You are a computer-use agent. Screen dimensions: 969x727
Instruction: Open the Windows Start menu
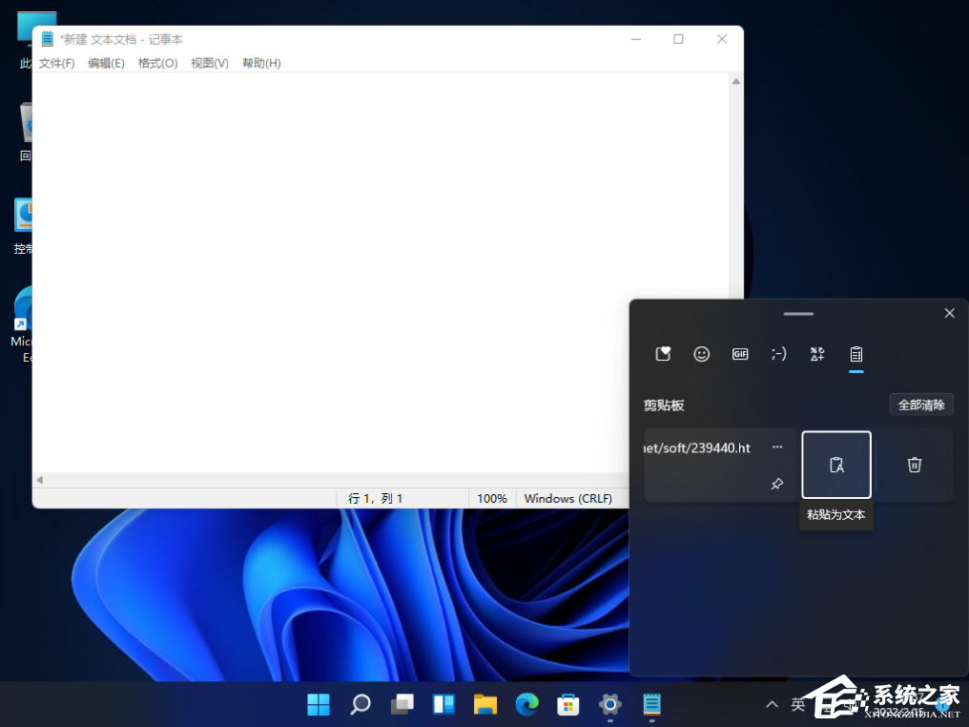[x=319, y=703]
